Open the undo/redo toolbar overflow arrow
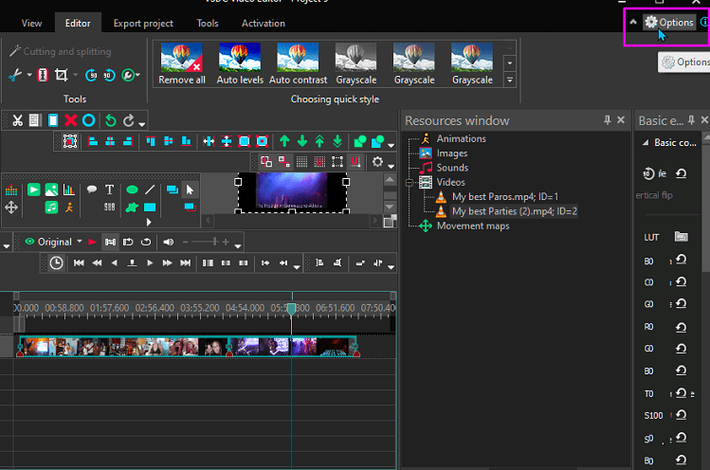The height and width of the screenshot is (470, 710). (x=142, y=124)
